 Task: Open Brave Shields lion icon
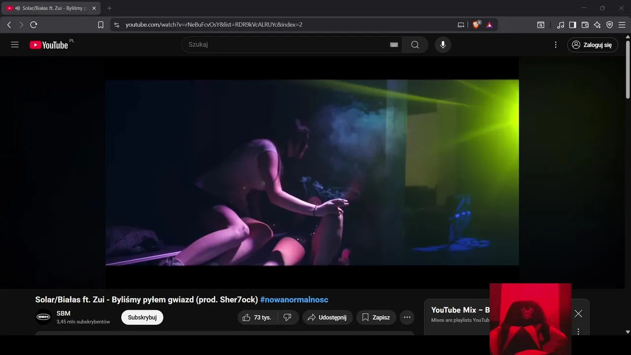click(x=476, y=25)
